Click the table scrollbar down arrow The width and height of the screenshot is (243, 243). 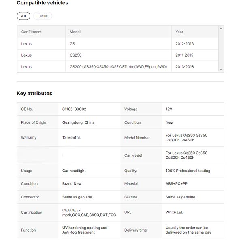point(221,70)
